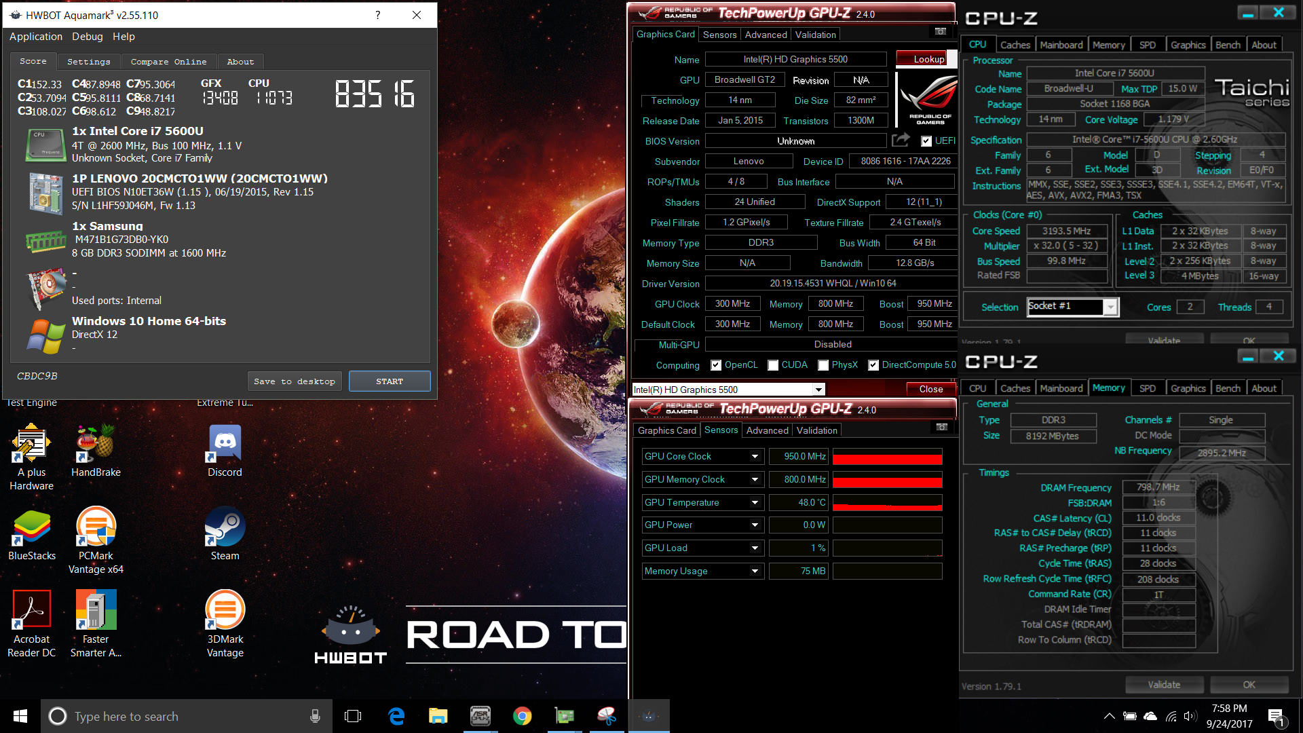Screen dimensions: 1303x733
Task: Toggle the DirectCompute 5.0 checkbox
Action: click(873, 365)
